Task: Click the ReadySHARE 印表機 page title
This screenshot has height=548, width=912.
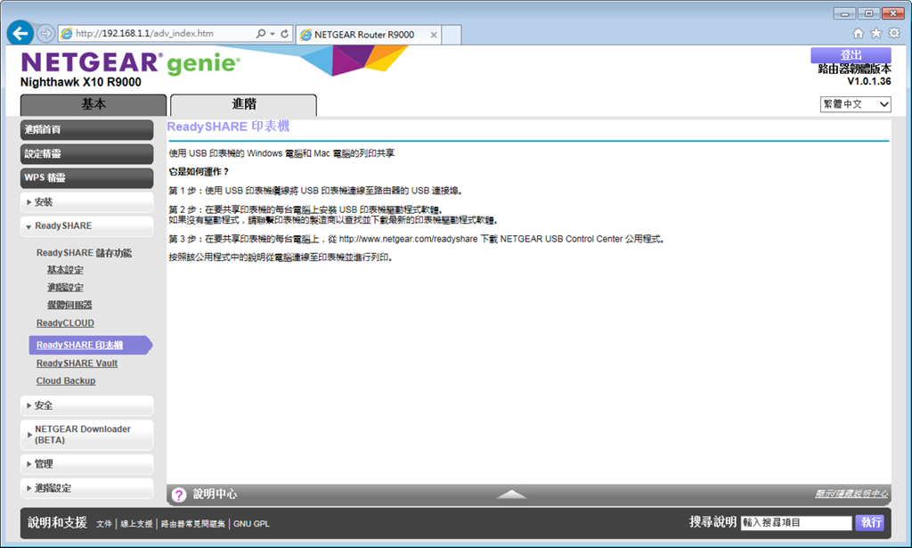Action: tap(228, 127)
